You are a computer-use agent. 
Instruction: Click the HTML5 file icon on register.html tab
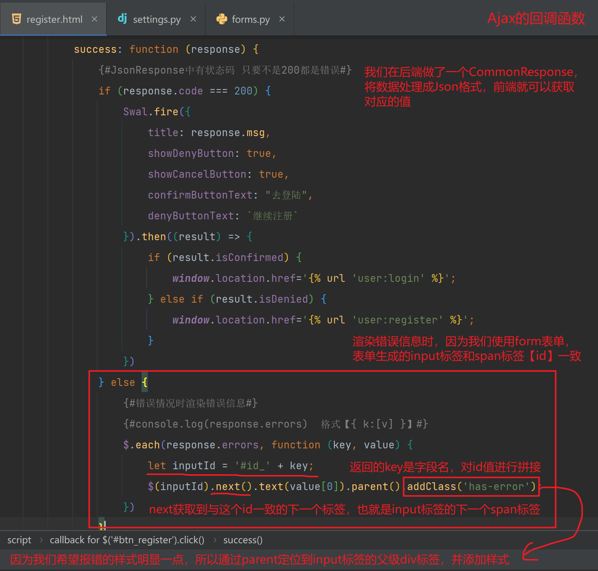pyautogui.click(x=17, y=19)
